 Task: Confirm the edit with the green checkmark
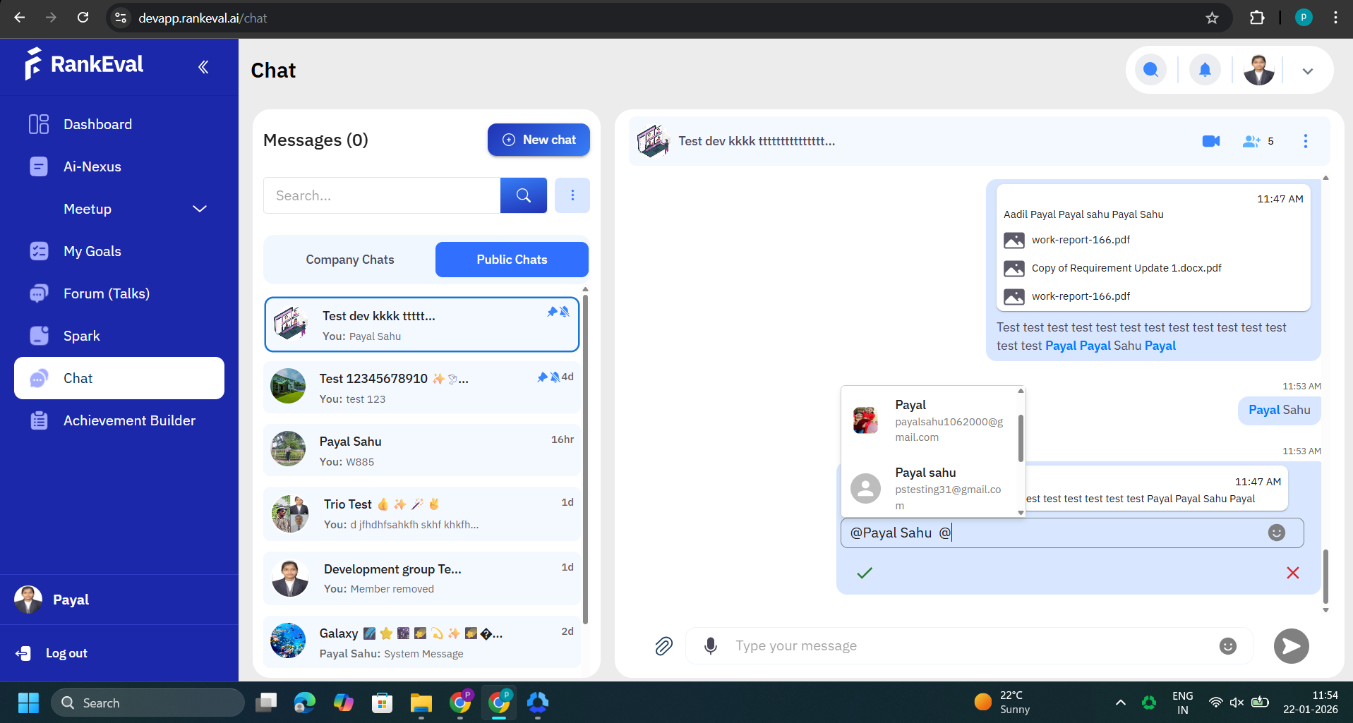point(864,573)
